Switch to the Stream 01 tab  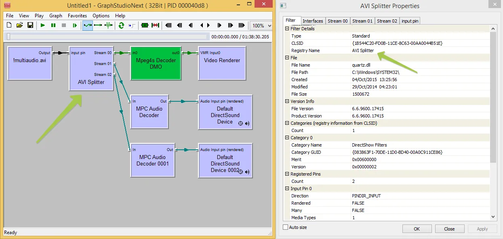tap(362, 21)
